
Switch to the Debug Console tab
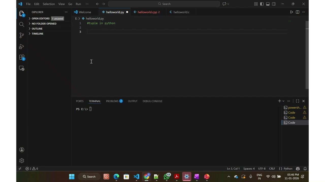pos(152,101)
